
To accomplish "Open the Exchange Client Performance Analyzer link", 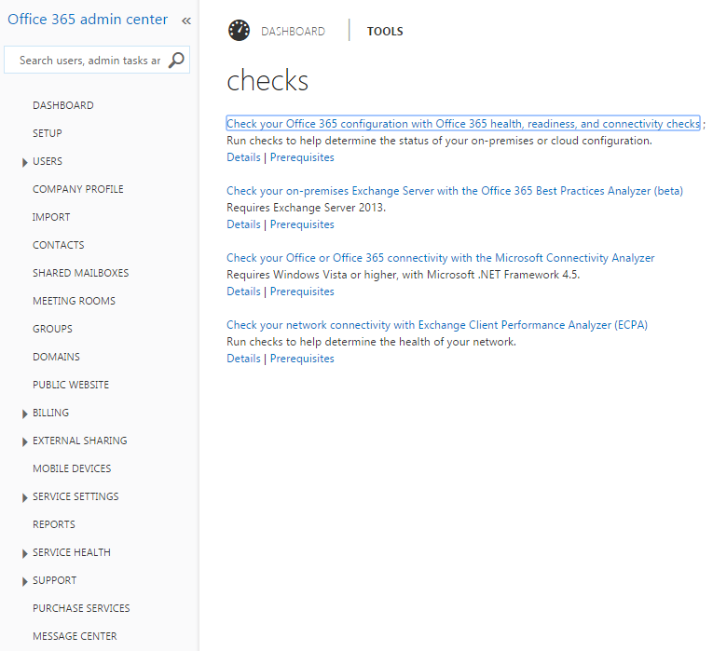I will click(x=436, y=325).
